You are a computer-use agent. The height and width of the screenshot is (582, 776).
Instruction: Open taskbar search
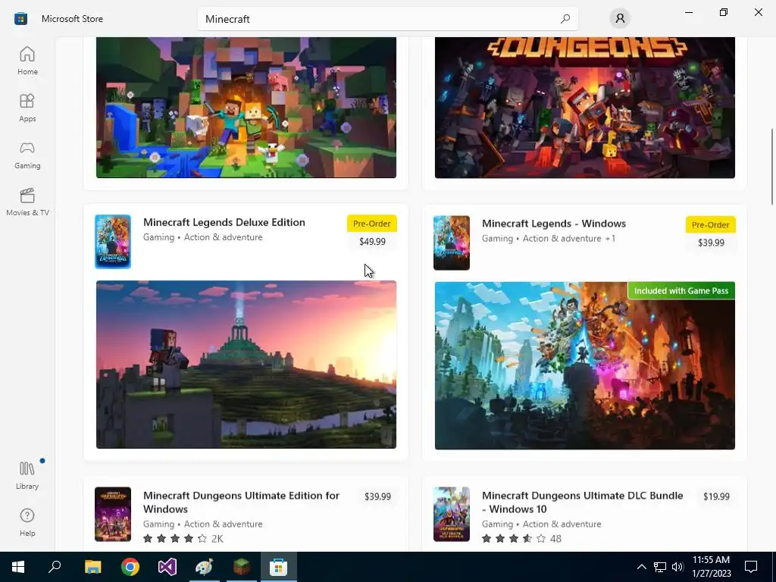click(x=55, y=567)
